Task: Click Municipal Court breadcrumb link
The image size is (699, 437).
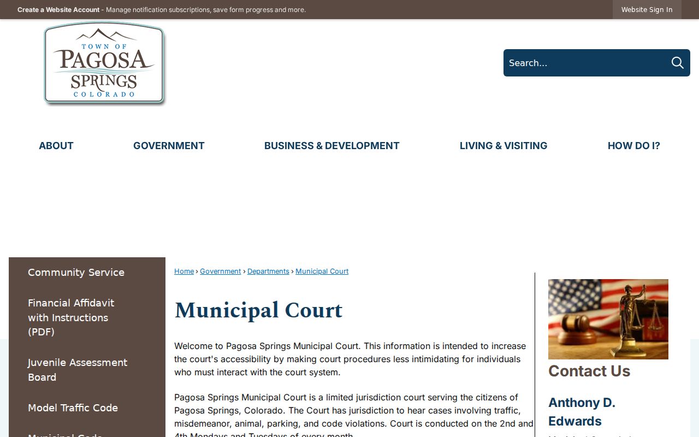Action: click(322, 271)
